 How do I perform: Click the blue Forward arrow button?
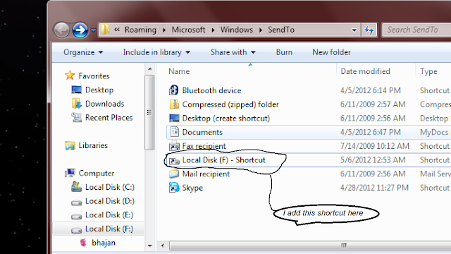point(80,30)
